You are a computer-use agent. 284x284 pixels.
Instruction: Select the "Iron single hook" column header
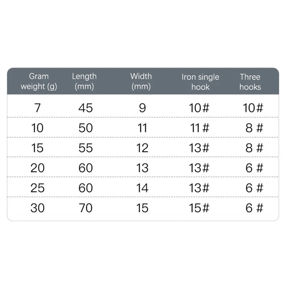coord(200,82)
